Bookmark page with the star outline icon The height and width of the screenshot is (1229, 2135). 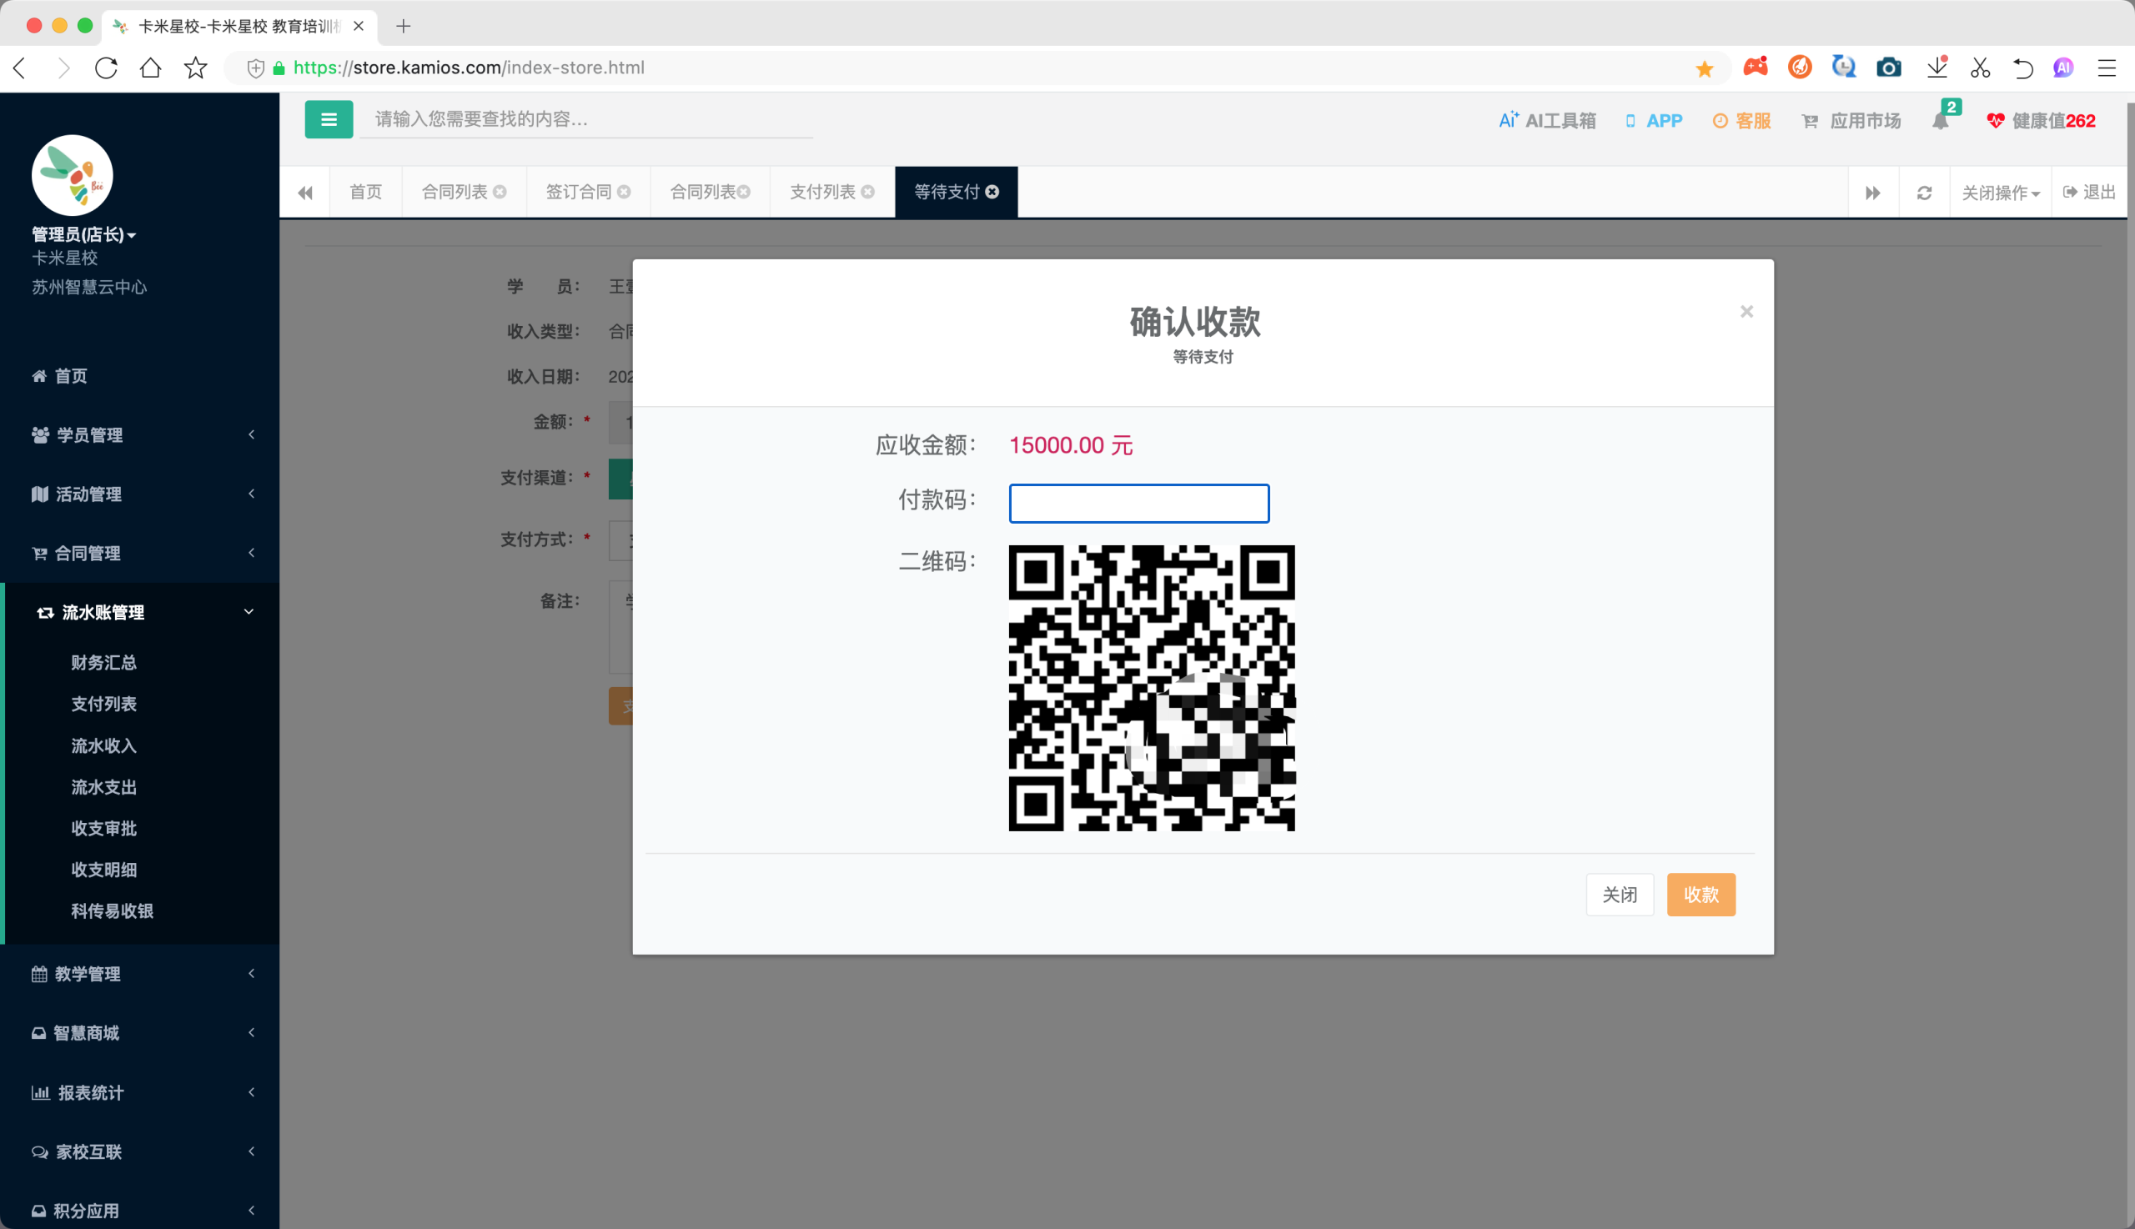pyautogui.click(x=195, y=68)
